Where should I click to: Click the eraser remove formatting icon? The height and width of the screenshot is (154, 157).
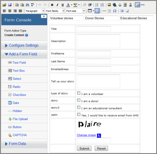pos(127,11)
